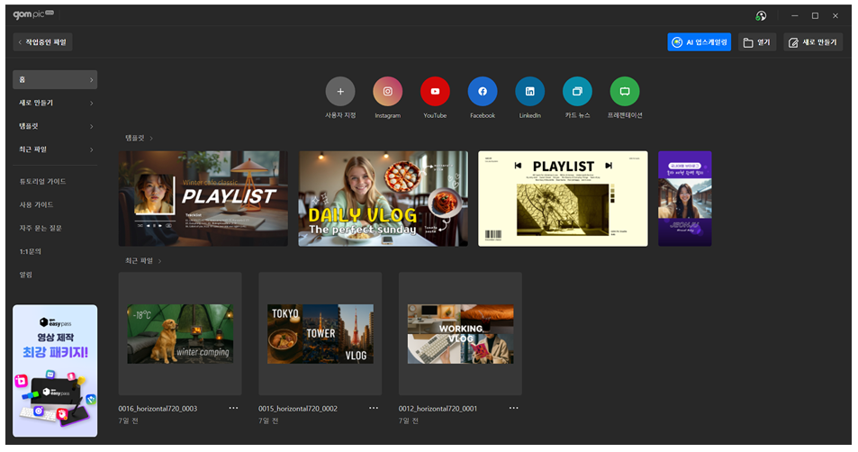
Task: Go back to 작업중인 파일
Action: click(x=42, y=42)
